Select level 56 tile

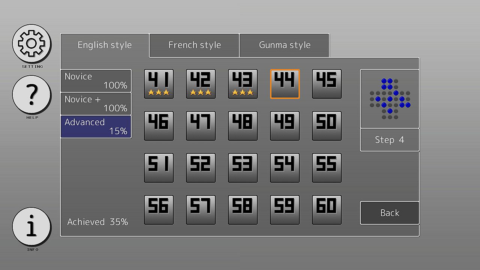pyautogui.click(x=159, y=210)
